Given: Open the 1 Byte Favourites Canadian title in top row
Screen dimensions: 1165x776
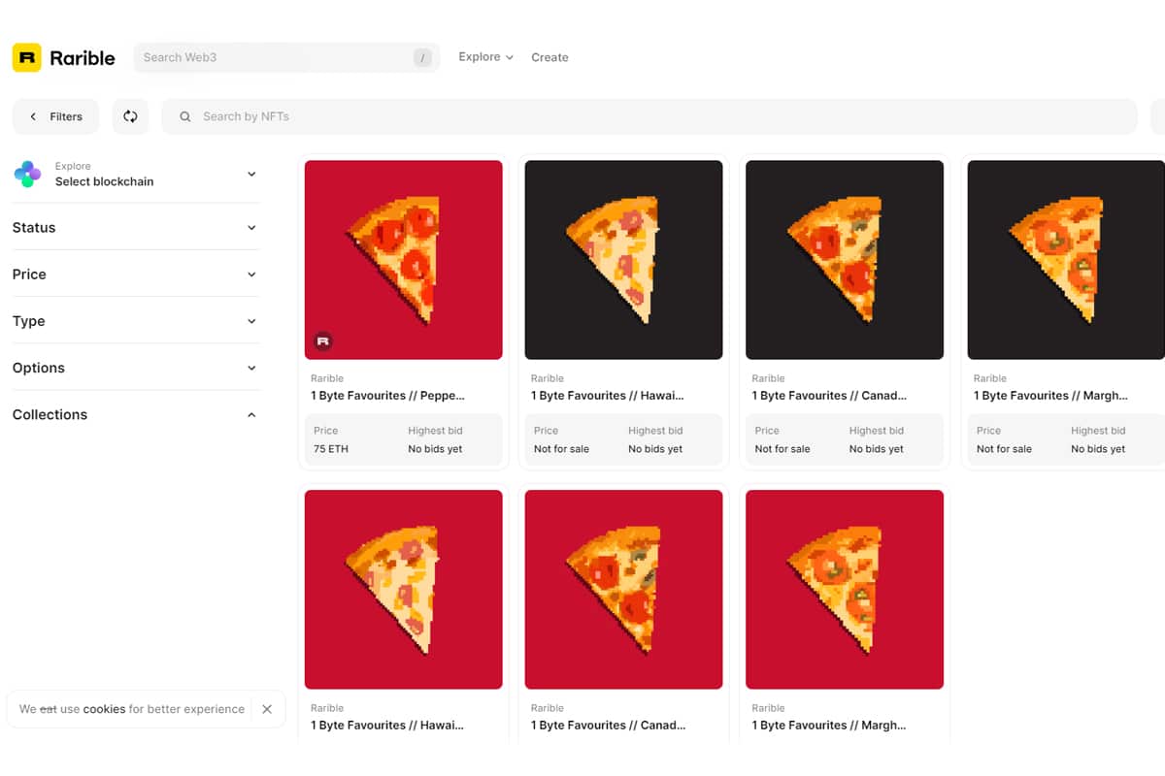Looking at the screenshot, I should coord(829,396).
